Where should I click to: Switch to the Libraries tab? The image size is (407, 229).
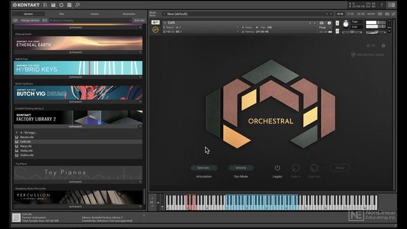[29, 14]
